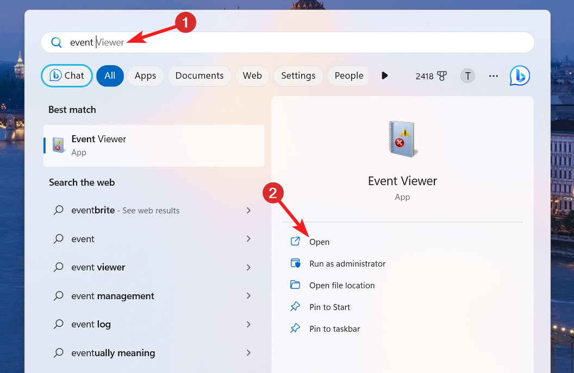
Task: Switch to the Settings filter tab
Action: (x=298, y=75)
